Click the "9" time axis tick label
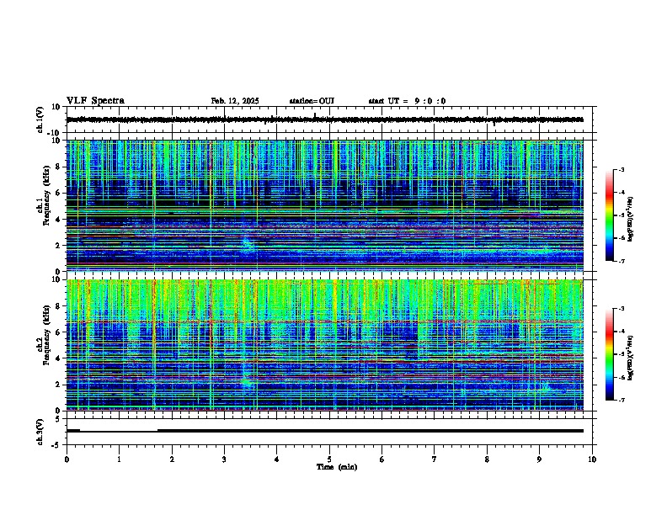 point(539,459)
